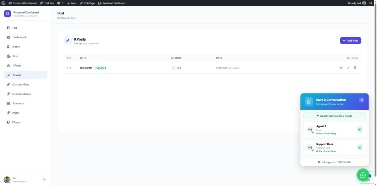Screen dimensions: 377x186
Task: View the Test KPost entry (eye icon)
Action: click(341, 68)
